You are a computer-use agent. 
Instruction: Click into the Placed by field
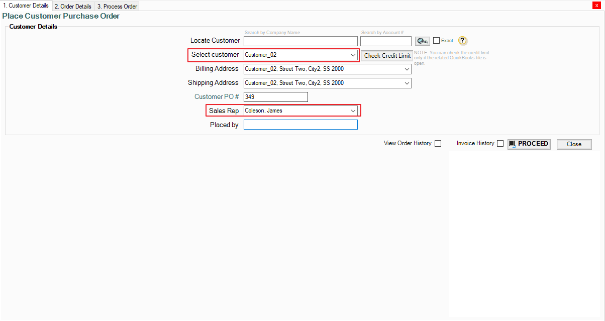tap(300, 125)
